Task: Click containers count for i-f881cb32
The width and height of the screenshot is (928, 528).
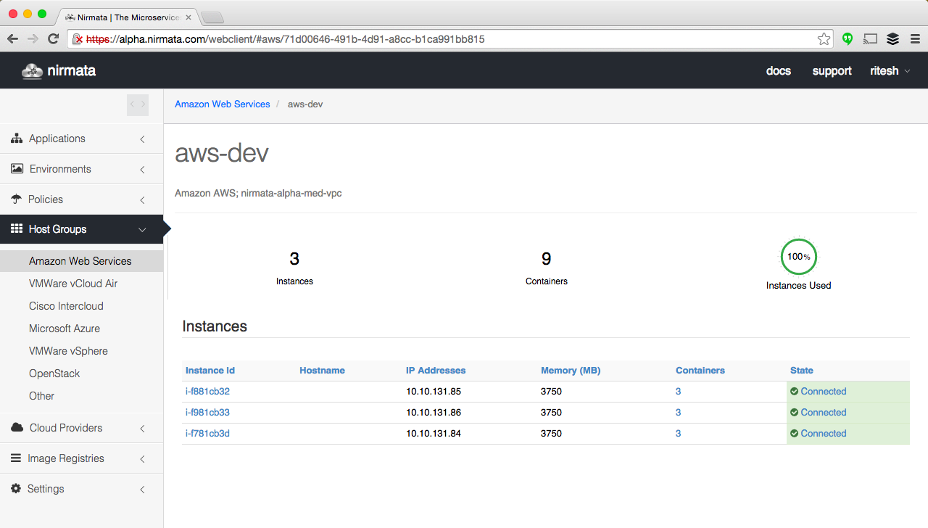Action: (678, 392)
